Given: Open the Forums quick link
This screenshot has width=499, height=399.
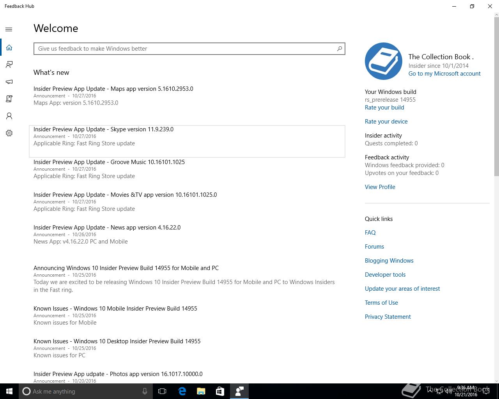Looking at the screenshot, I should pos(374,247).
